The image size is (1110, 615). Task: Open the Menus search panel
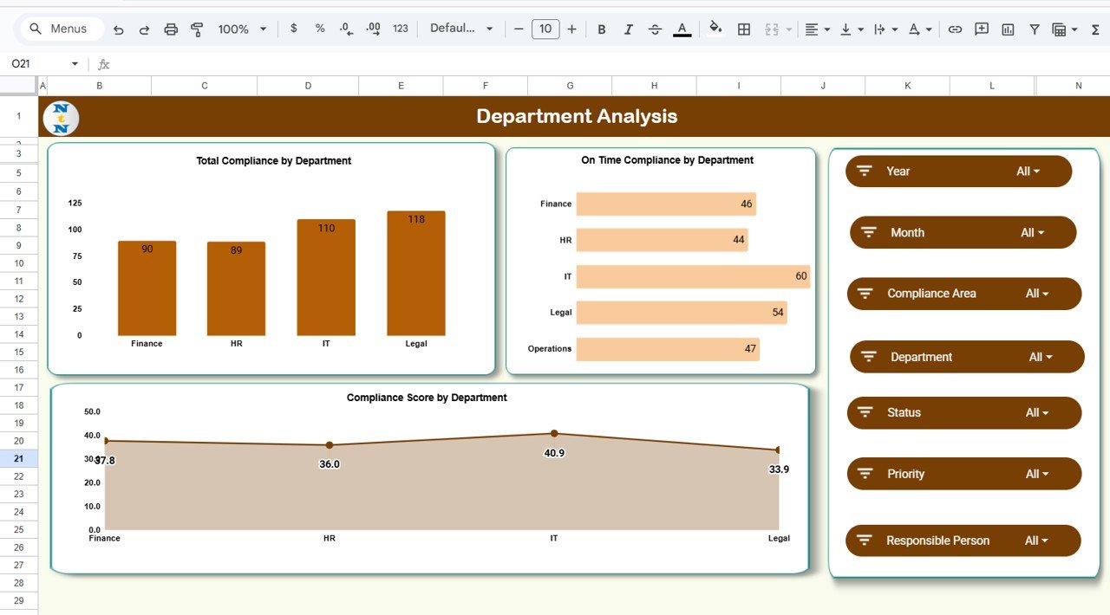(60, 28)
